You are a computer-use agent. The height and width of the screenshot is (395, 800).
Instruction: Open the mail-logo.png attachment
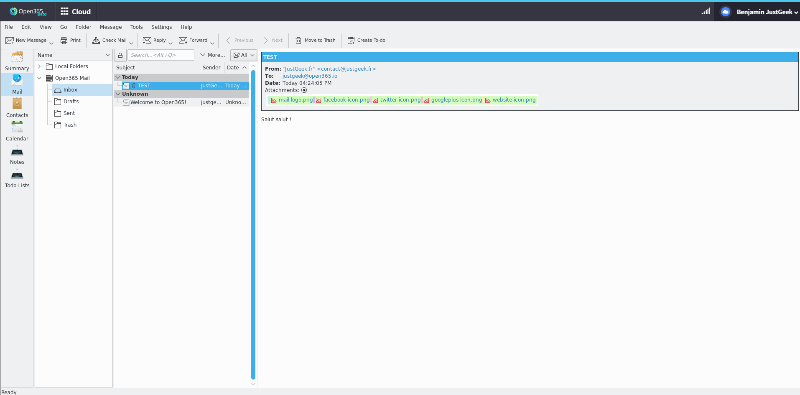[x=292, y=100]
